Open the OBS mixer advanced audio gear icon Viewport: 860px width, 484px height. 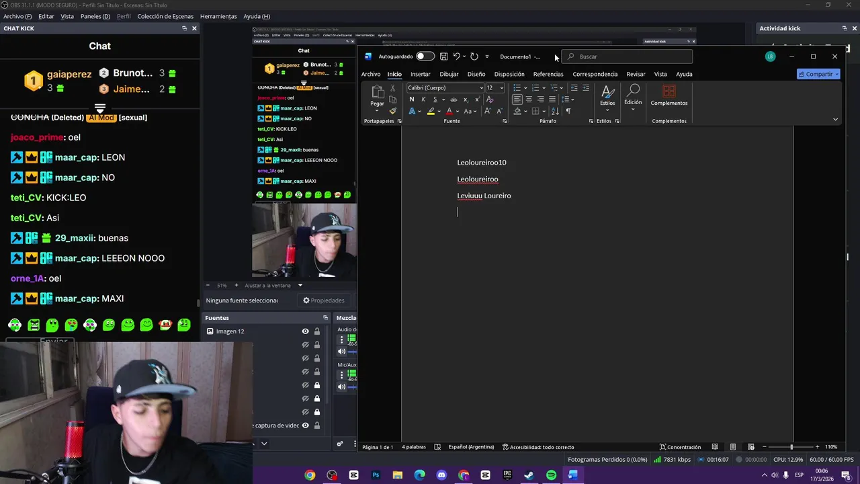(x=340, y=444)
